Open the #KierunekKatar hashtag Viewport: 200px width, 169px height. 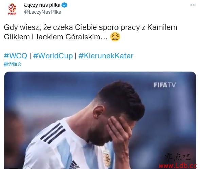(x=106, y=56)
